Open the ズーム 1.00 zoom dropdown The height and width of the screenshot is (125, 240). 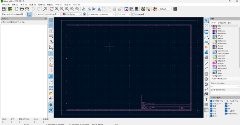click(123, 14)
